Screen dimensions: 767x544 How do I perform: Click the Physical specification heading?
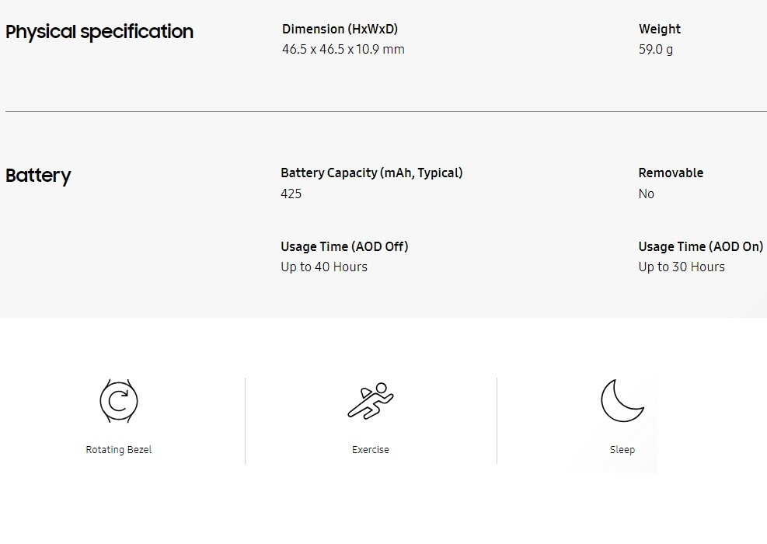[x=99, y=32]
